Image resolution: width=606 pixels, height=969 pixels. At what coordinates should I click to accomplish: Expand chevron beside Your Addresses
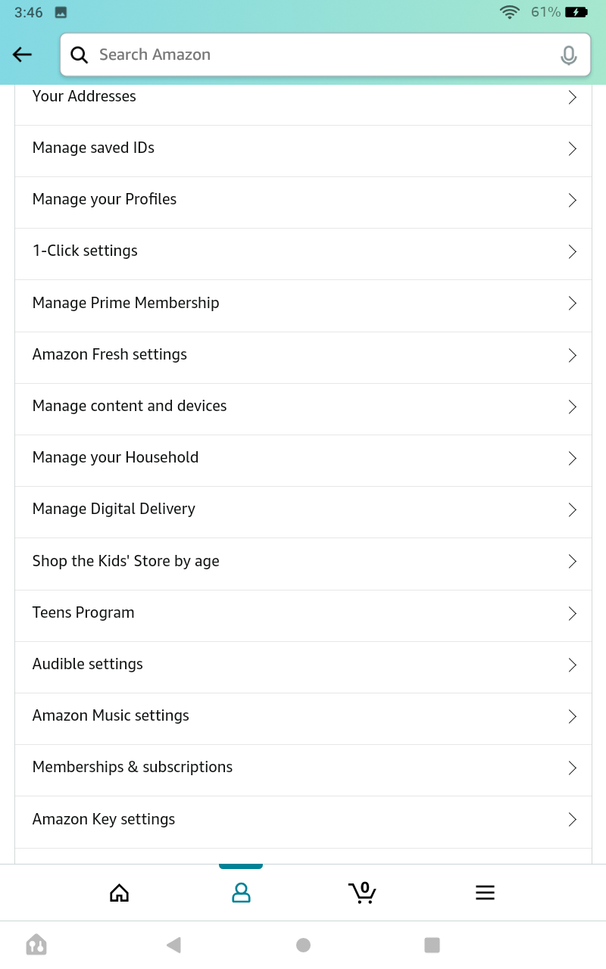(572, 97)
